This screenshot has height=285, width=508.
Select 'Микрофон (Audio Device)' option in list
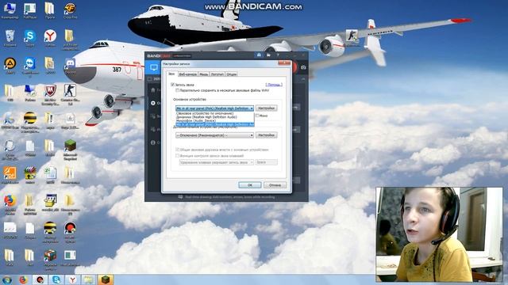(x=215, y=120)
